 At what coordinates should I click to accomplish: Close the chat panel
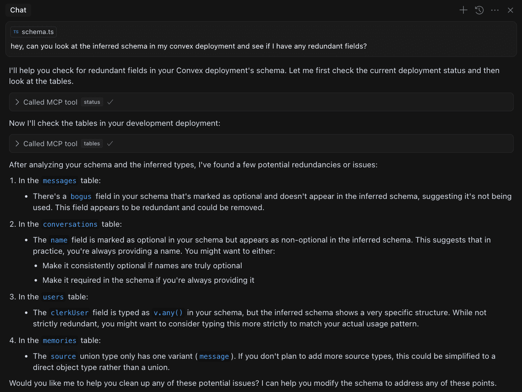[510, 10]
